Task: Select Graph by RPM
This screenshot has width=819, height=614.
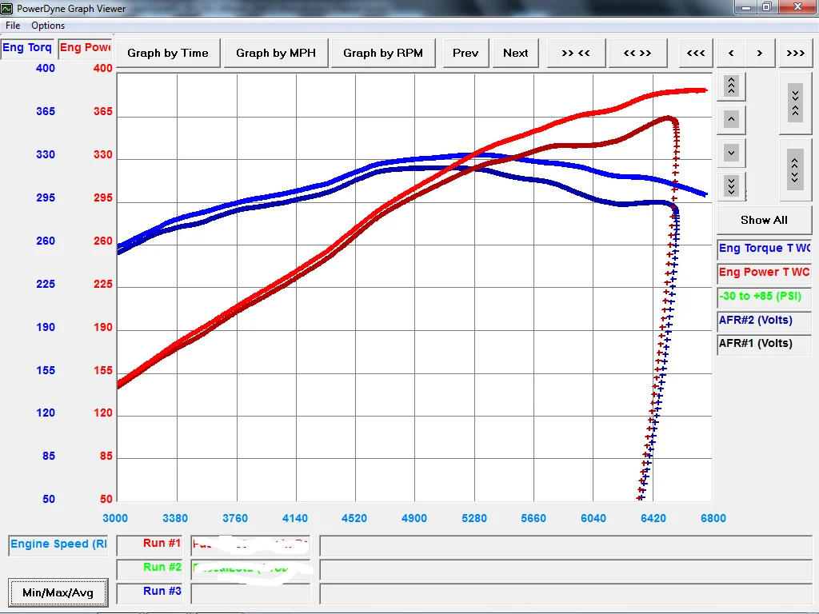Action: click(x=383, y=54)
